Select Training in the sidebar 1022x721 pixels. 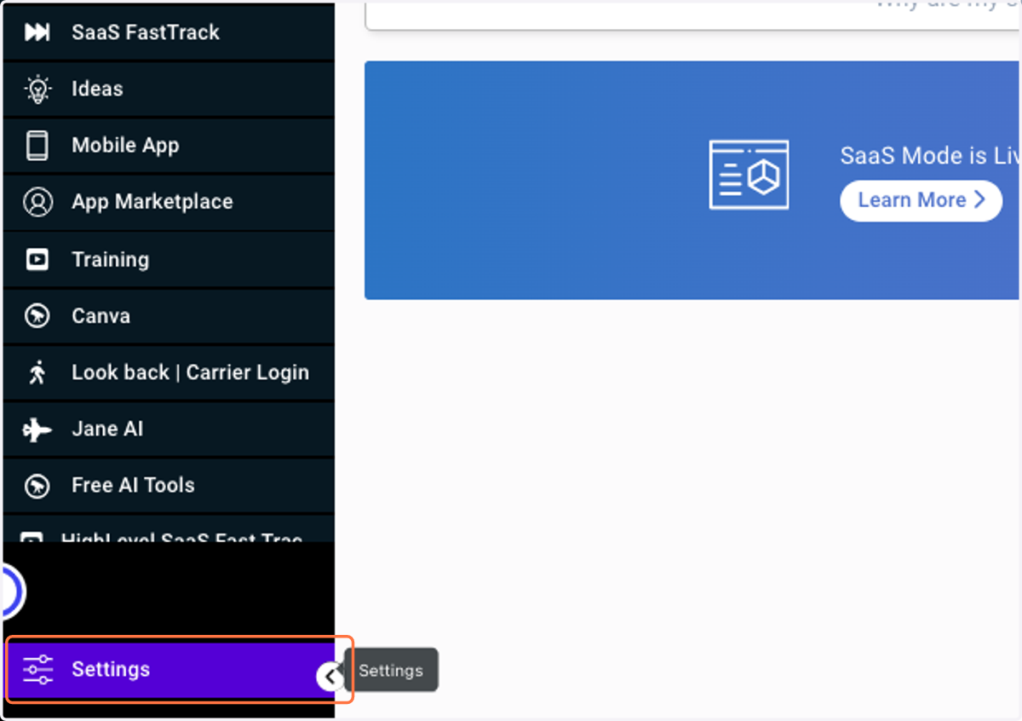(169, 259)
